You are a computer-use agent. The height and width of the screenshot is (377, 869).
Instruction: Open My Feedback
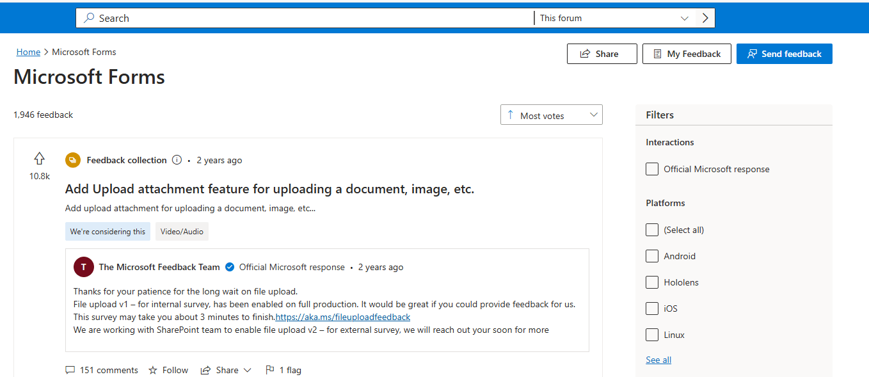[687, 54]
